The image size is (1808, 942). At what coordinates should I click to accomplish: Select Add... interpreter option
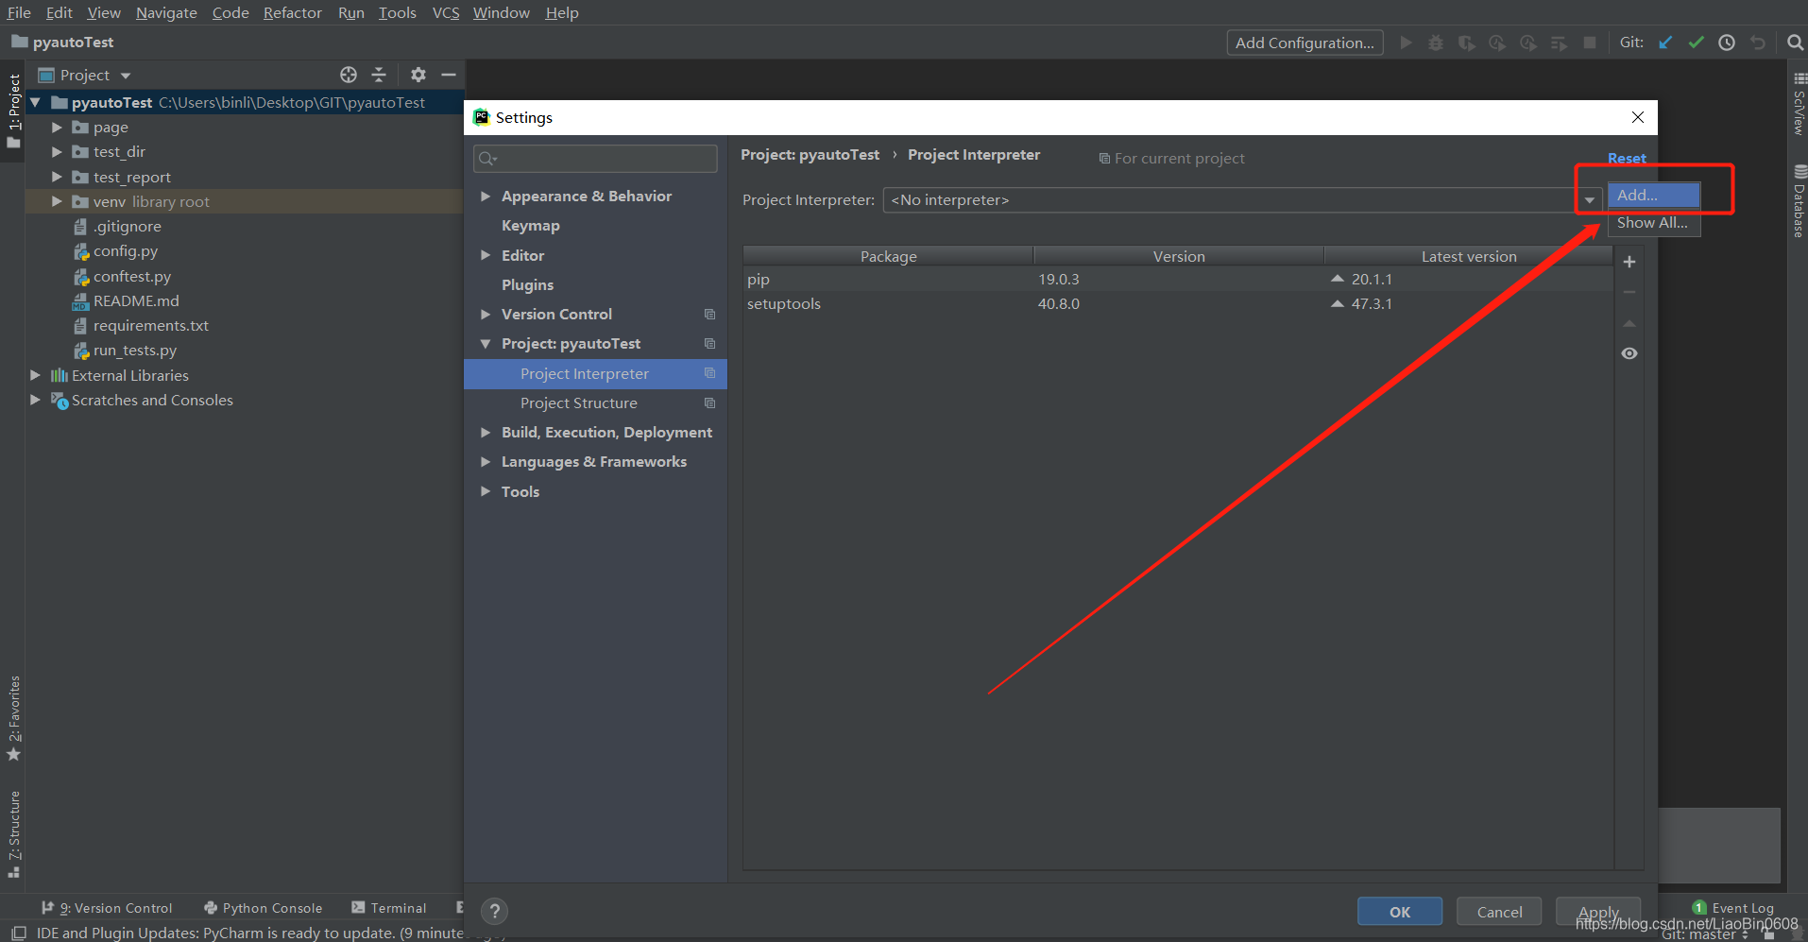point(1654,195)
